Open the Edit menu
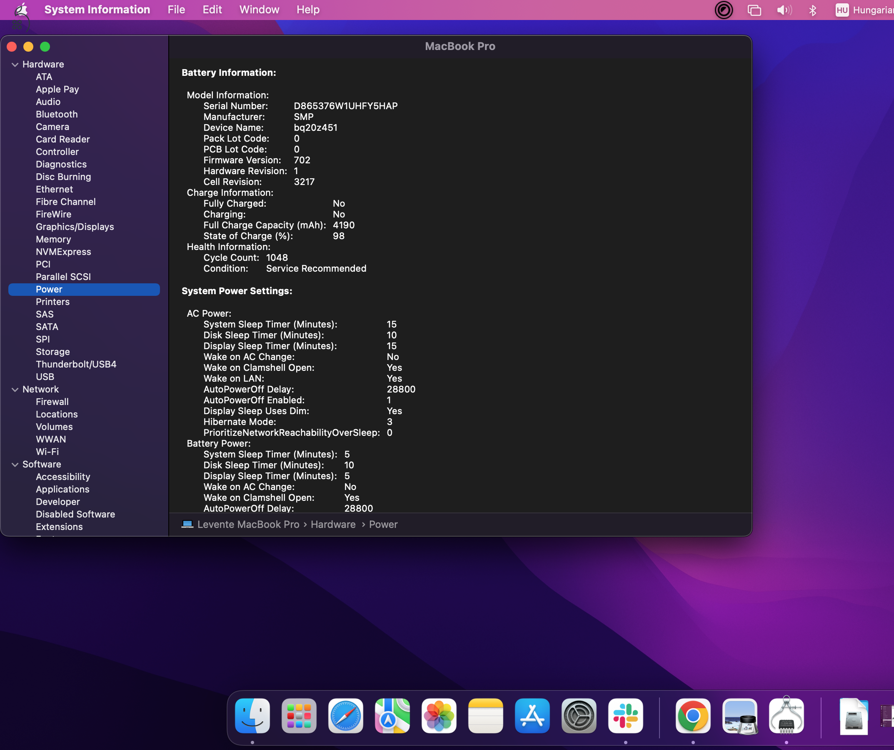The image size is (894, 750). point(212,10)
